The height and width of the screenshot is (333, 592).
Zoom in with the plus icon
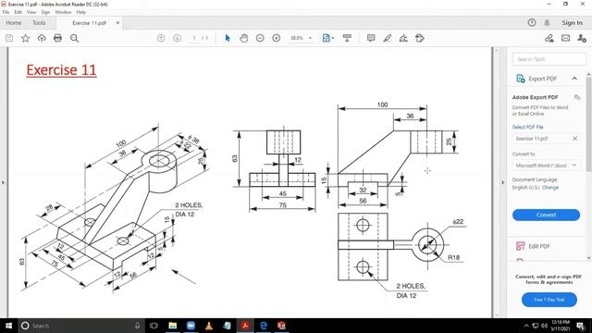point(277,38)
